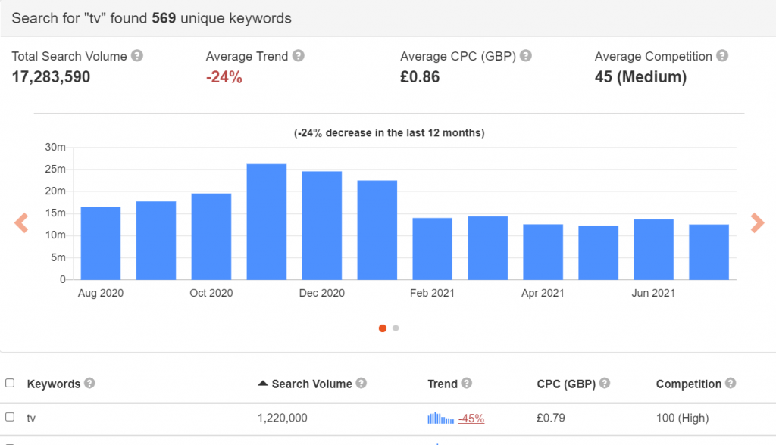Sort table by Search Volume column
776x445 pixels.
click(x=311, y=384)
